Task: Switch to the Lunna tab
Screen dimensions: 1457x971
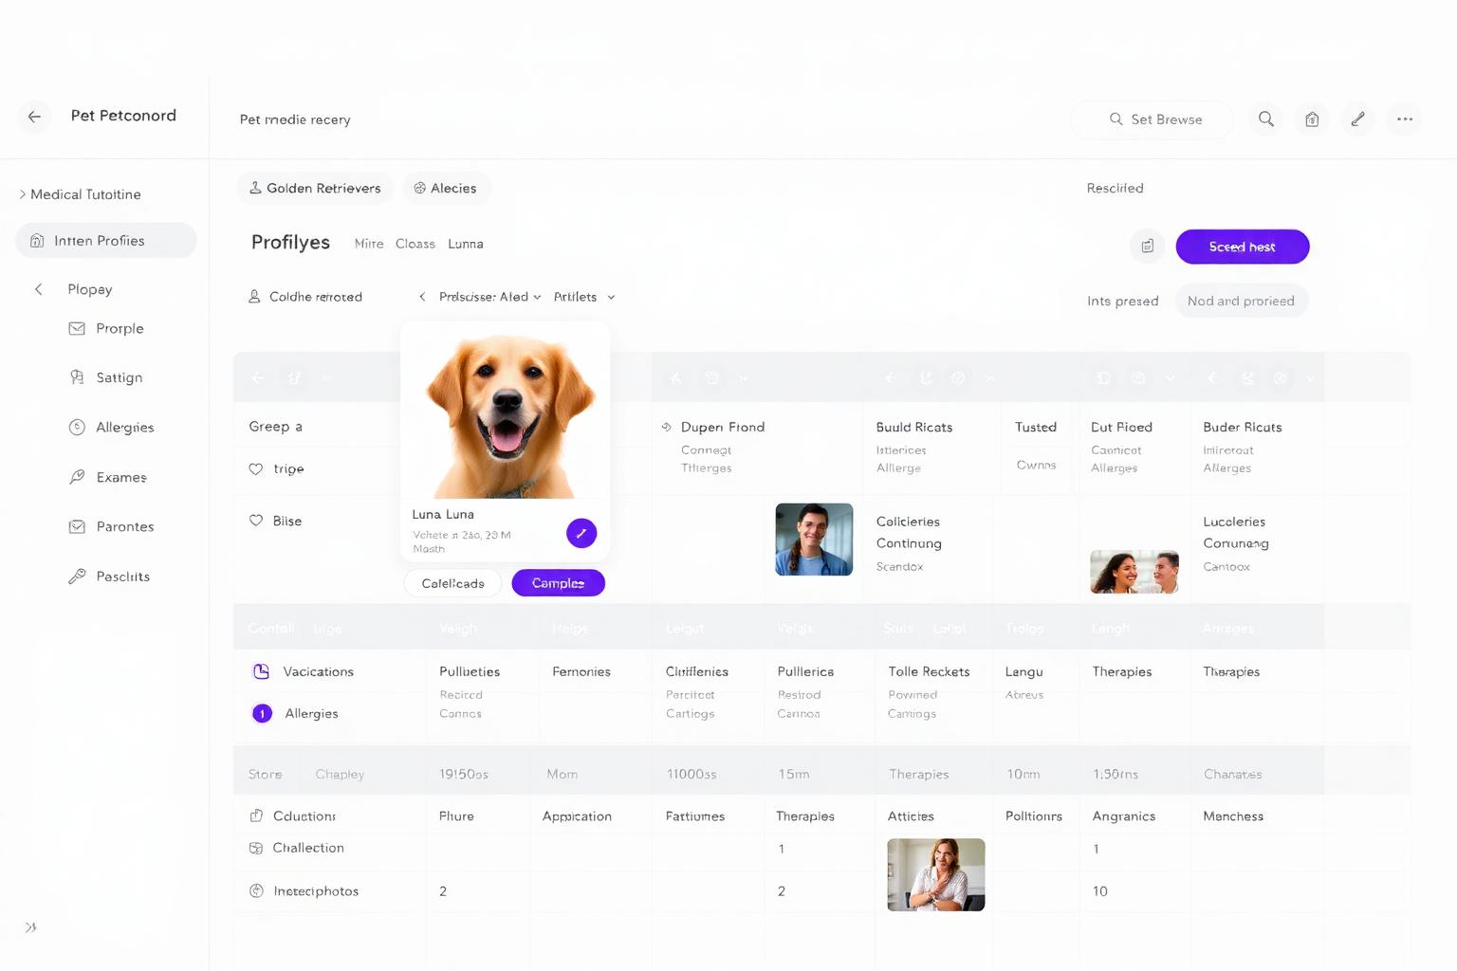Action: [x=466, y=244]
